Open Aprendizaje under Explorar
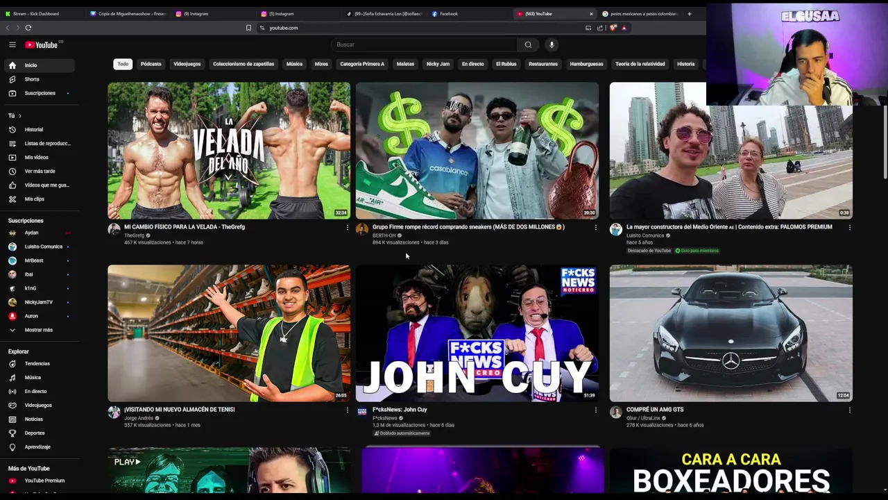888x500 pixels. [x=38, y=447]
